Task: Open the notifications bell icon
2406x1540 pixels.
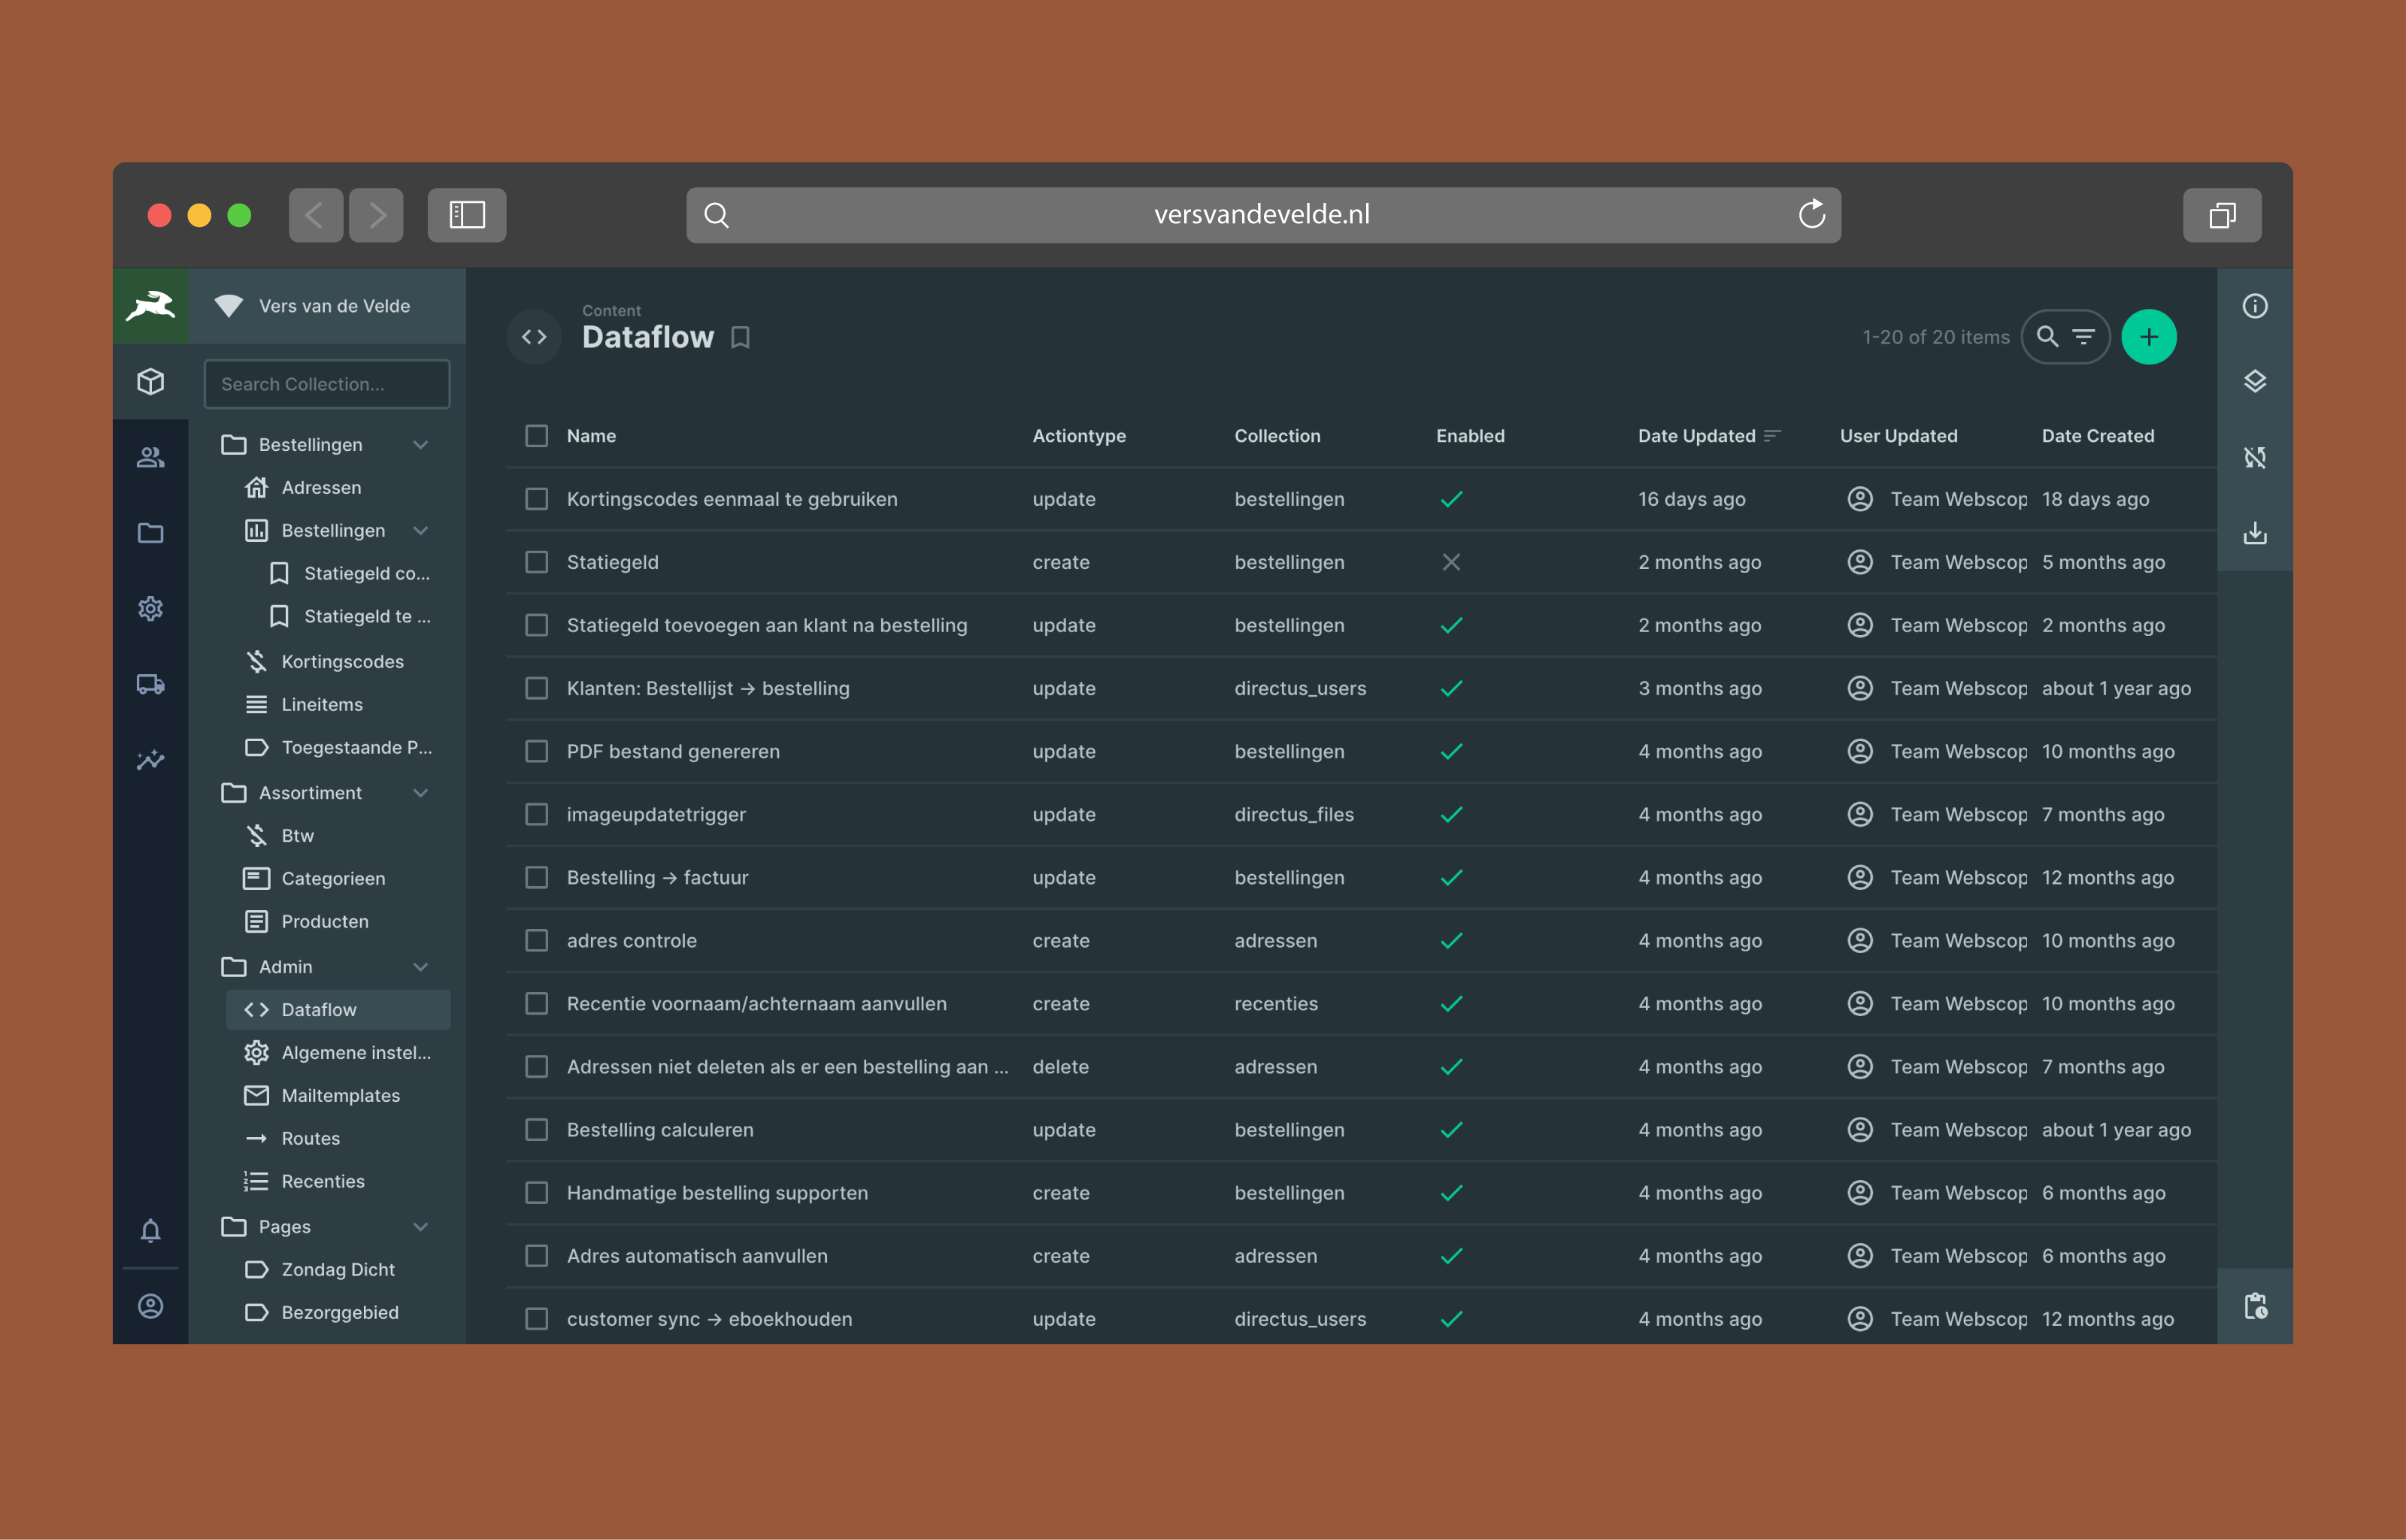Action: point(150,1230)
